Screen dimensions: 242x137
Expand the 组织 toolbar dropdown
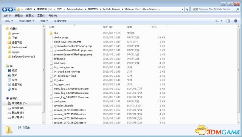coord(9,21)
